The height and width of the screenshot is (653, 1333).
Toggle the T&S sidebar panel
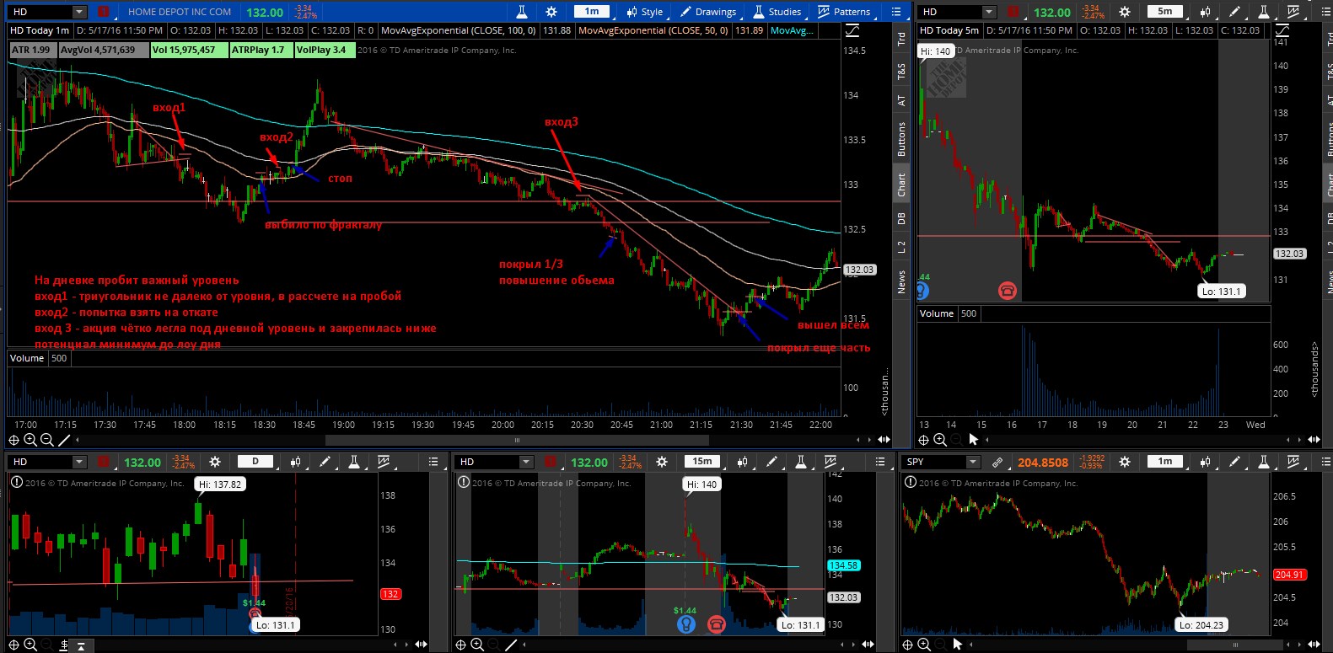900,72
